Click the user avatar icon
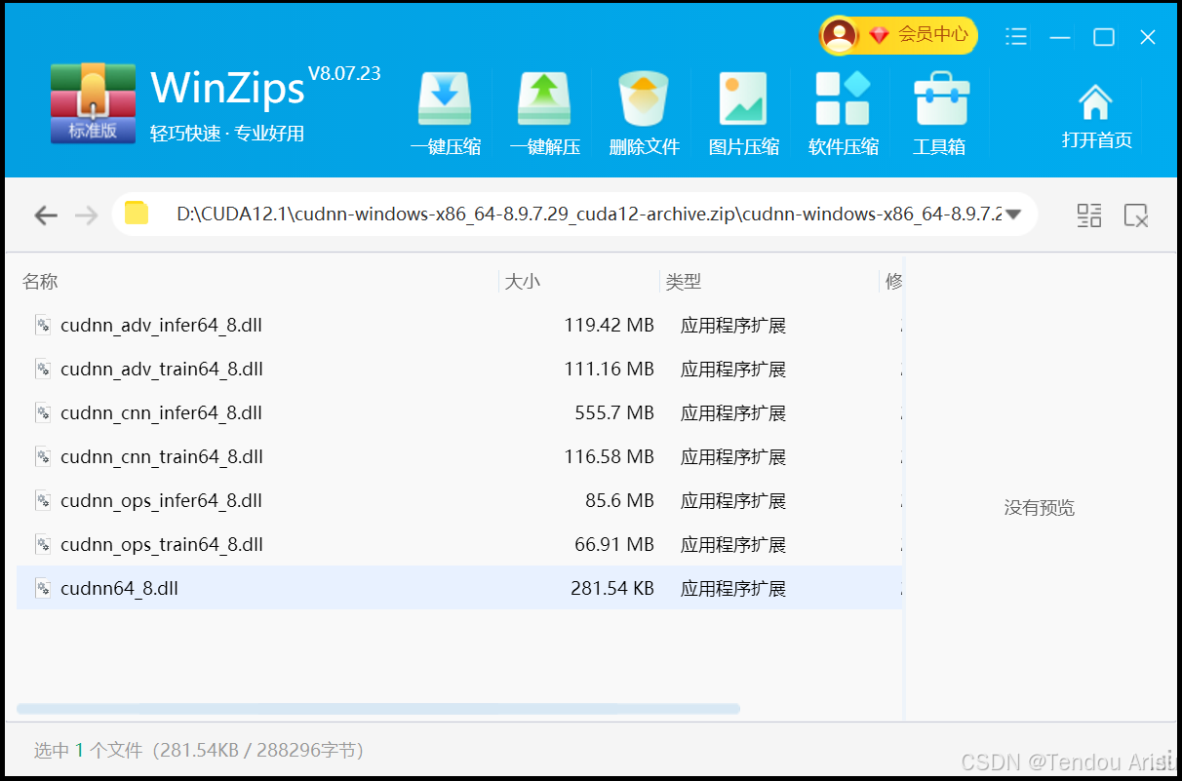This screenshot has width=1182, height=781. pos(839,35)
